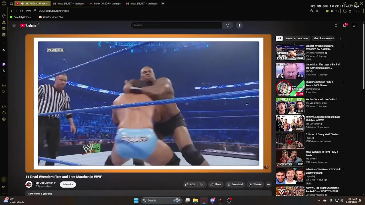Open 3 Hours of Funny WWE Stories title
The image size is (365, 205).
tap(322, 134)
